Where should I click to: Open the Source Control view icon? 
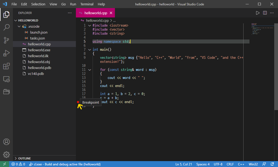coord(6,40)
